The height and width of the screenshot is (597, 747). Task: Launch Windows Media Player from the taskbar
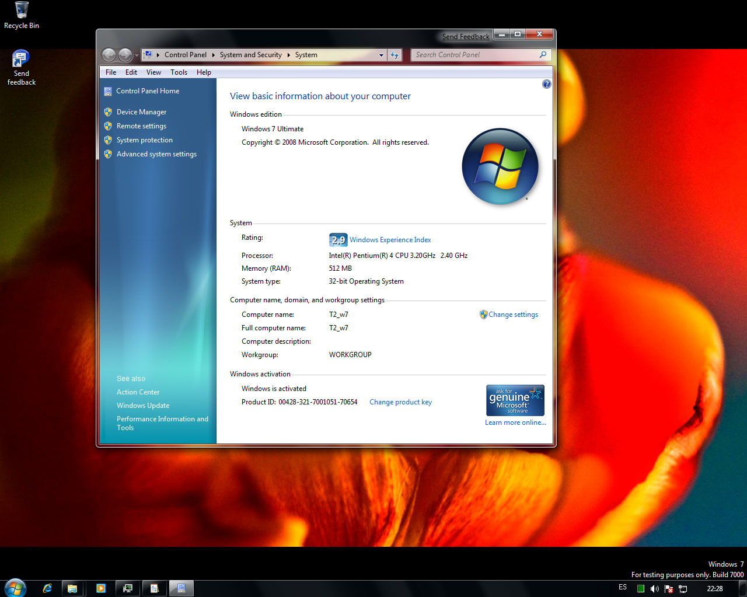(x=100, y=588)
